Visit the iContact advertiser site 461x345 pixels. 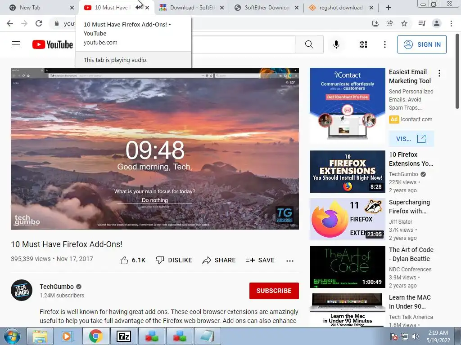pyautogui.click(x=411, y=139)
